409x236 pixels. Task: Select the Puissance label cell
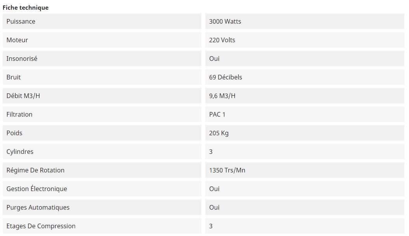pos(21,22)
